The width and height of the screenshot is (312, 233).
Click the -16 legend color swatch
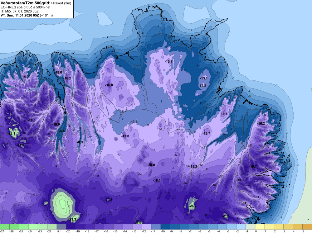pyautogui.click(x=109, y=227)
